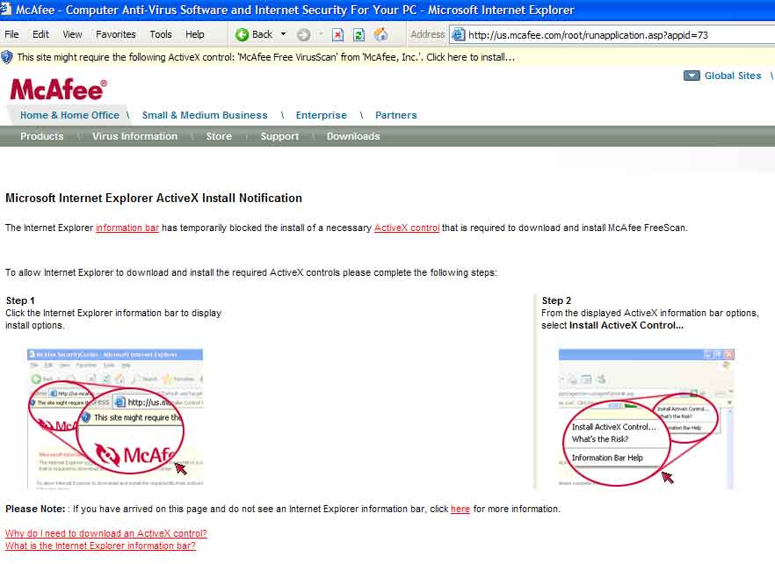Screen dimensions: 775x564
Task: Click the 'Step 1' heading
Action: coord(20,300)
